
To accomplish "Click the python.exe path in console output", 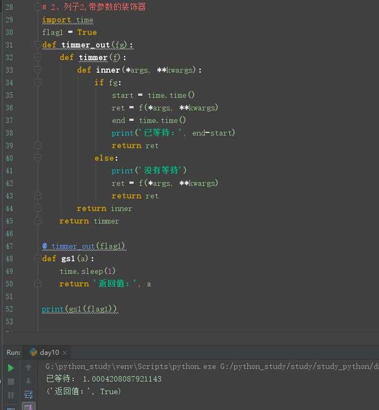I will [212, 366].
